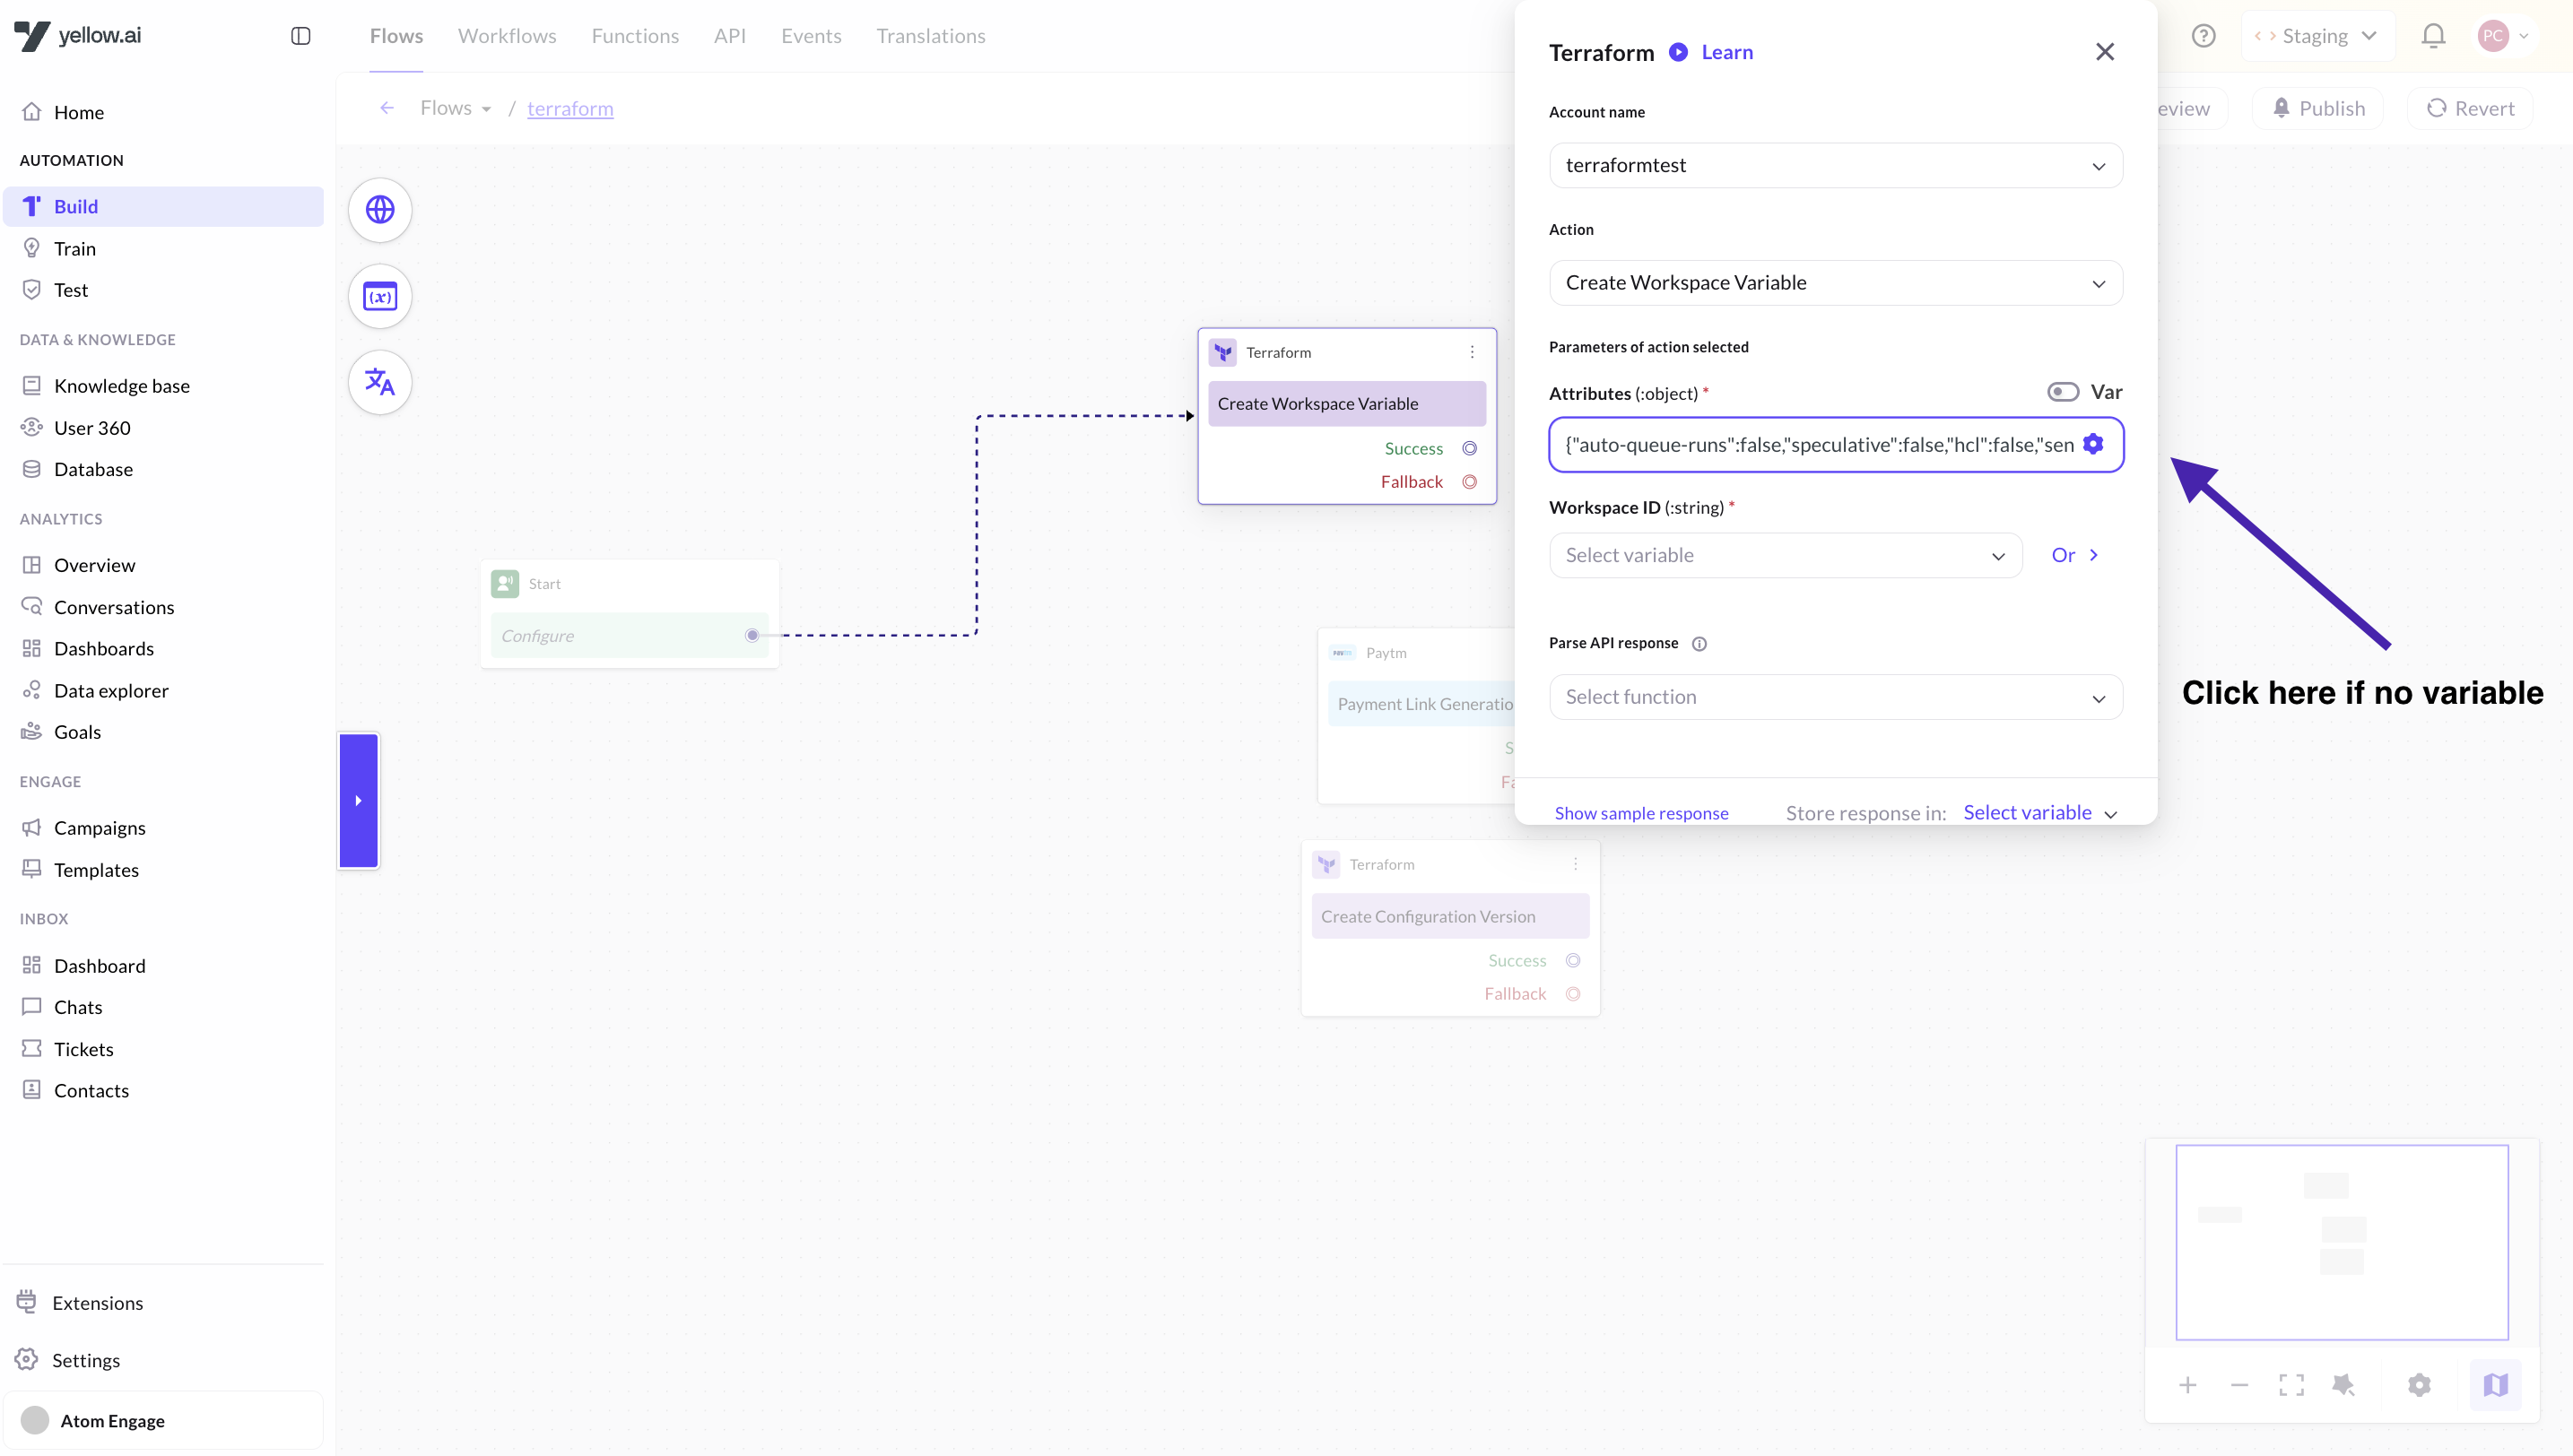Click the Revert button
The width and height of the screenshot is (2573, 1456).
2470,108
